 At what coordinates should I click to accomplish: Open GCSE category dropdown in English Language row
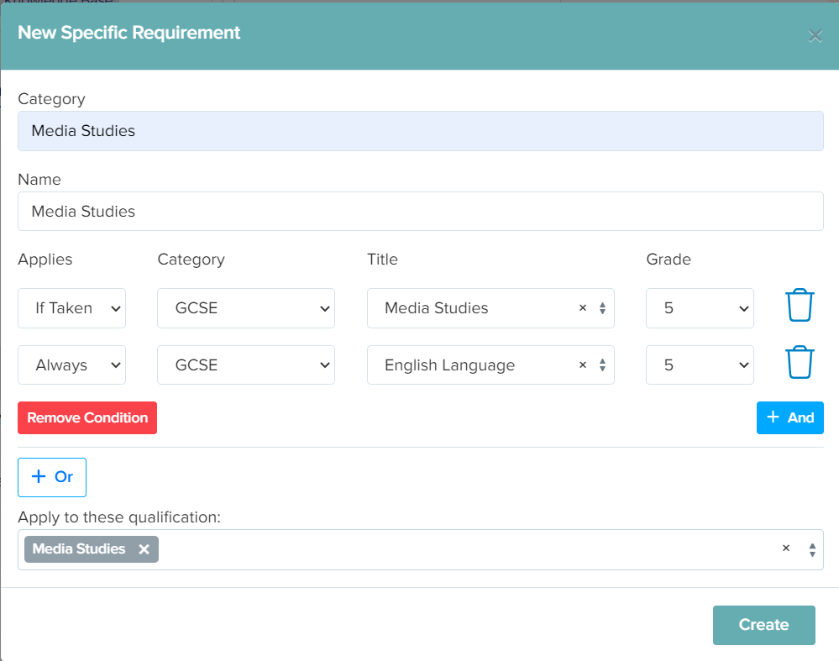click(246, 365)
